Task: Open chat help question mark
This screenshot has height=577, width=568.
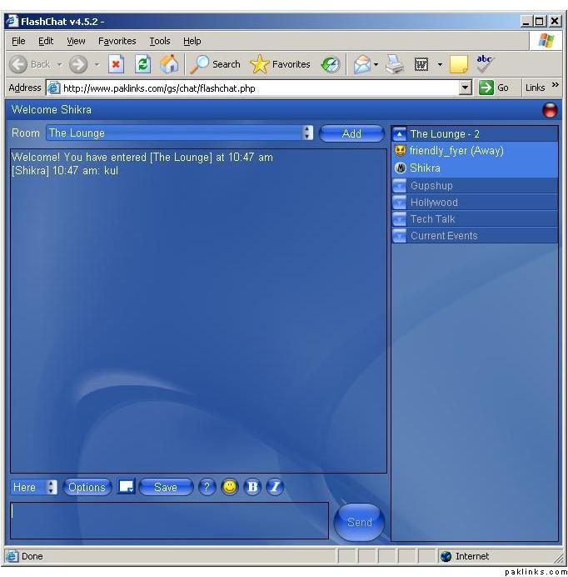Action: click(207, 487)
